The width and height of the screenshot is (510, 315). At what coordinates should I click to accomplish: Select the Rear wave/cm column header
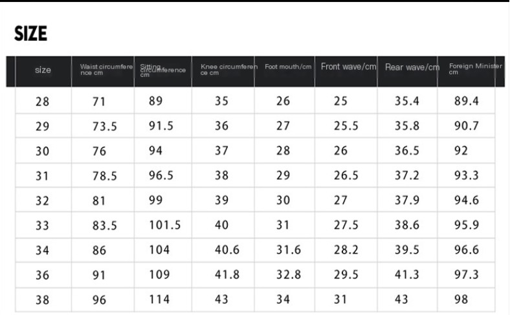point(412,67)
